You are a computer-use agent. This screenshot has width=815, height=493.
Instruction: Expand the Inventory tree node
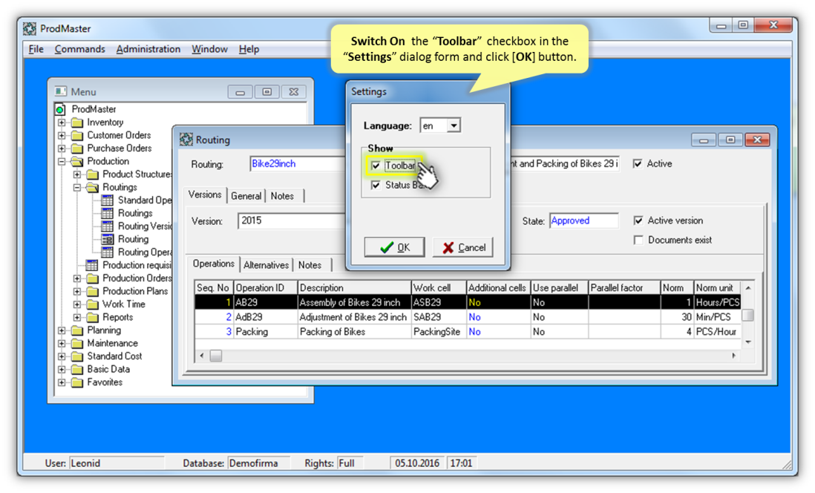pyautogui.click(x=62, y=123)
